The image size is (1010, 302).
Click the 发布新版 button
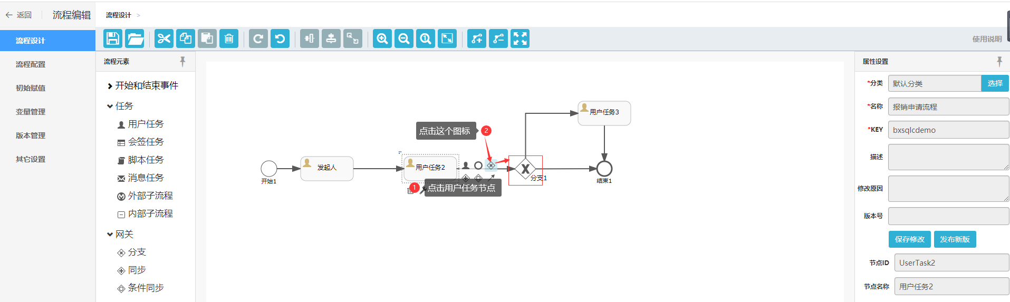click(955, 239)
